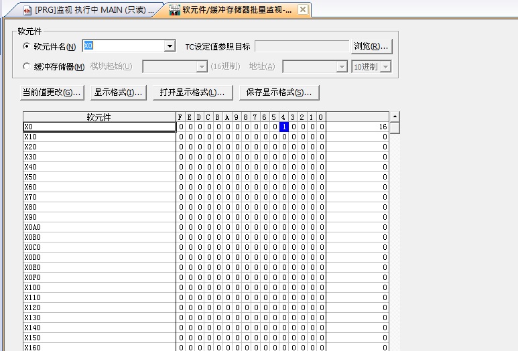Open the 显示格式 settings button
The image size is (518, 351).
click(x=118, y=92)
